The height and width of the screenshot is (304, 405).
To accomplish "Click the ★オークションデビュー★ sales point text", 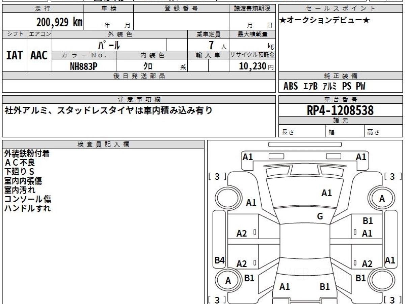I will click(x=325, y=20).
